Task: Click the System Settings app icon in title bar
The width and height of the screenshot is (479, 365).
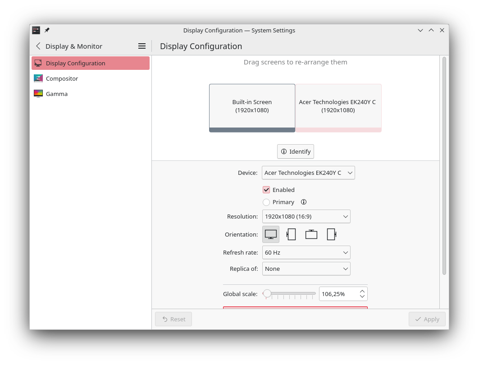Action: pyautogui.click(x=36, y=30)
